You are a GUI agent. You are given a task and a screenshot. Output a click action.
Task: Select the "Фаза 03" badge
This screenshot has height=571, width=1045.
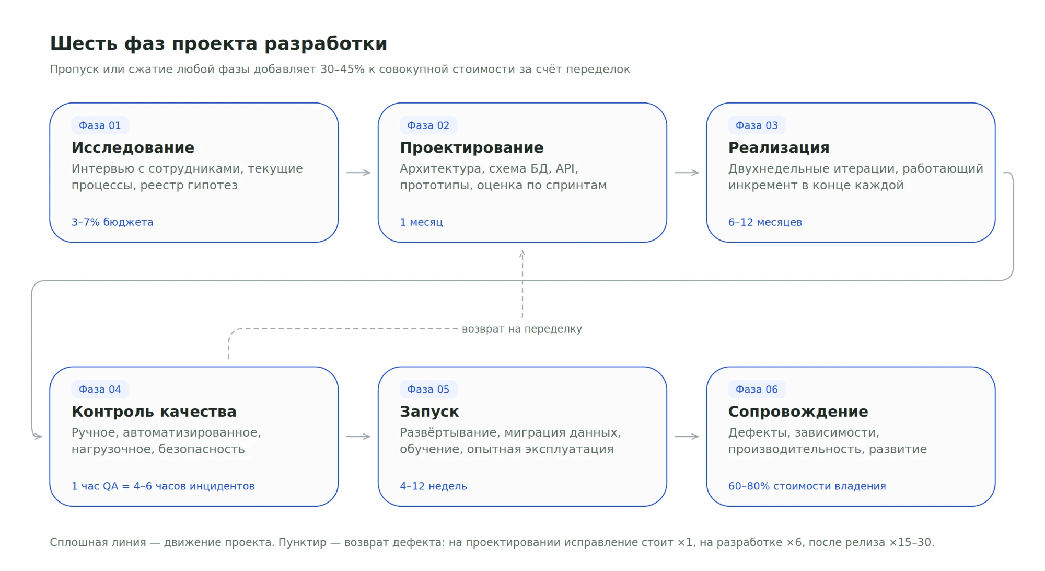click(x=757, y=125)
